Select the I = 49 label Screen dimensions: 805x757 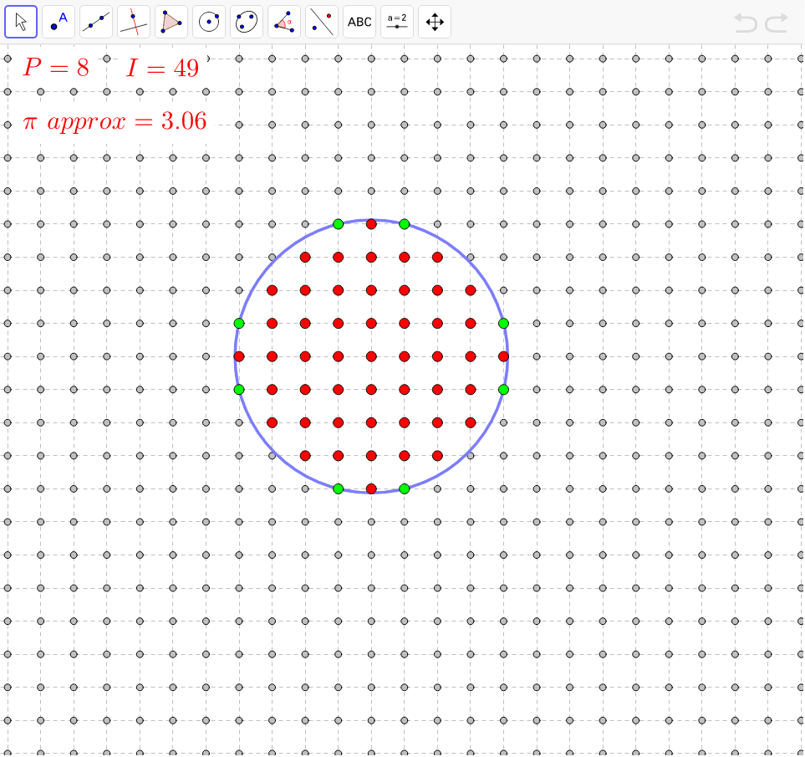165,67
